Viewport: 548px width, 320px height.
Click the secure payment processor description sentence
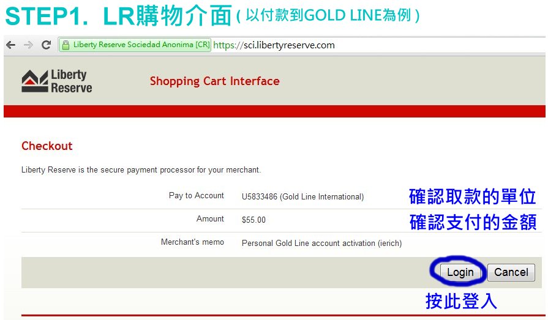(141, 169)
